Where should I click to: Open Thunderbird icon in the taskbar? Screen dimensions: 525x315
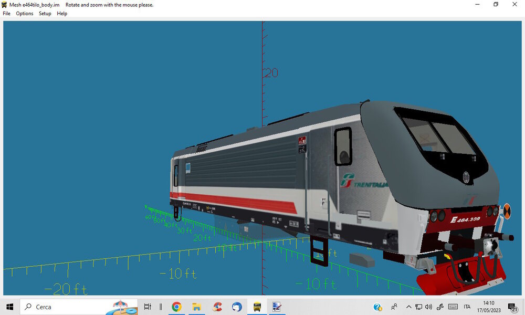[x=237, y=307]
